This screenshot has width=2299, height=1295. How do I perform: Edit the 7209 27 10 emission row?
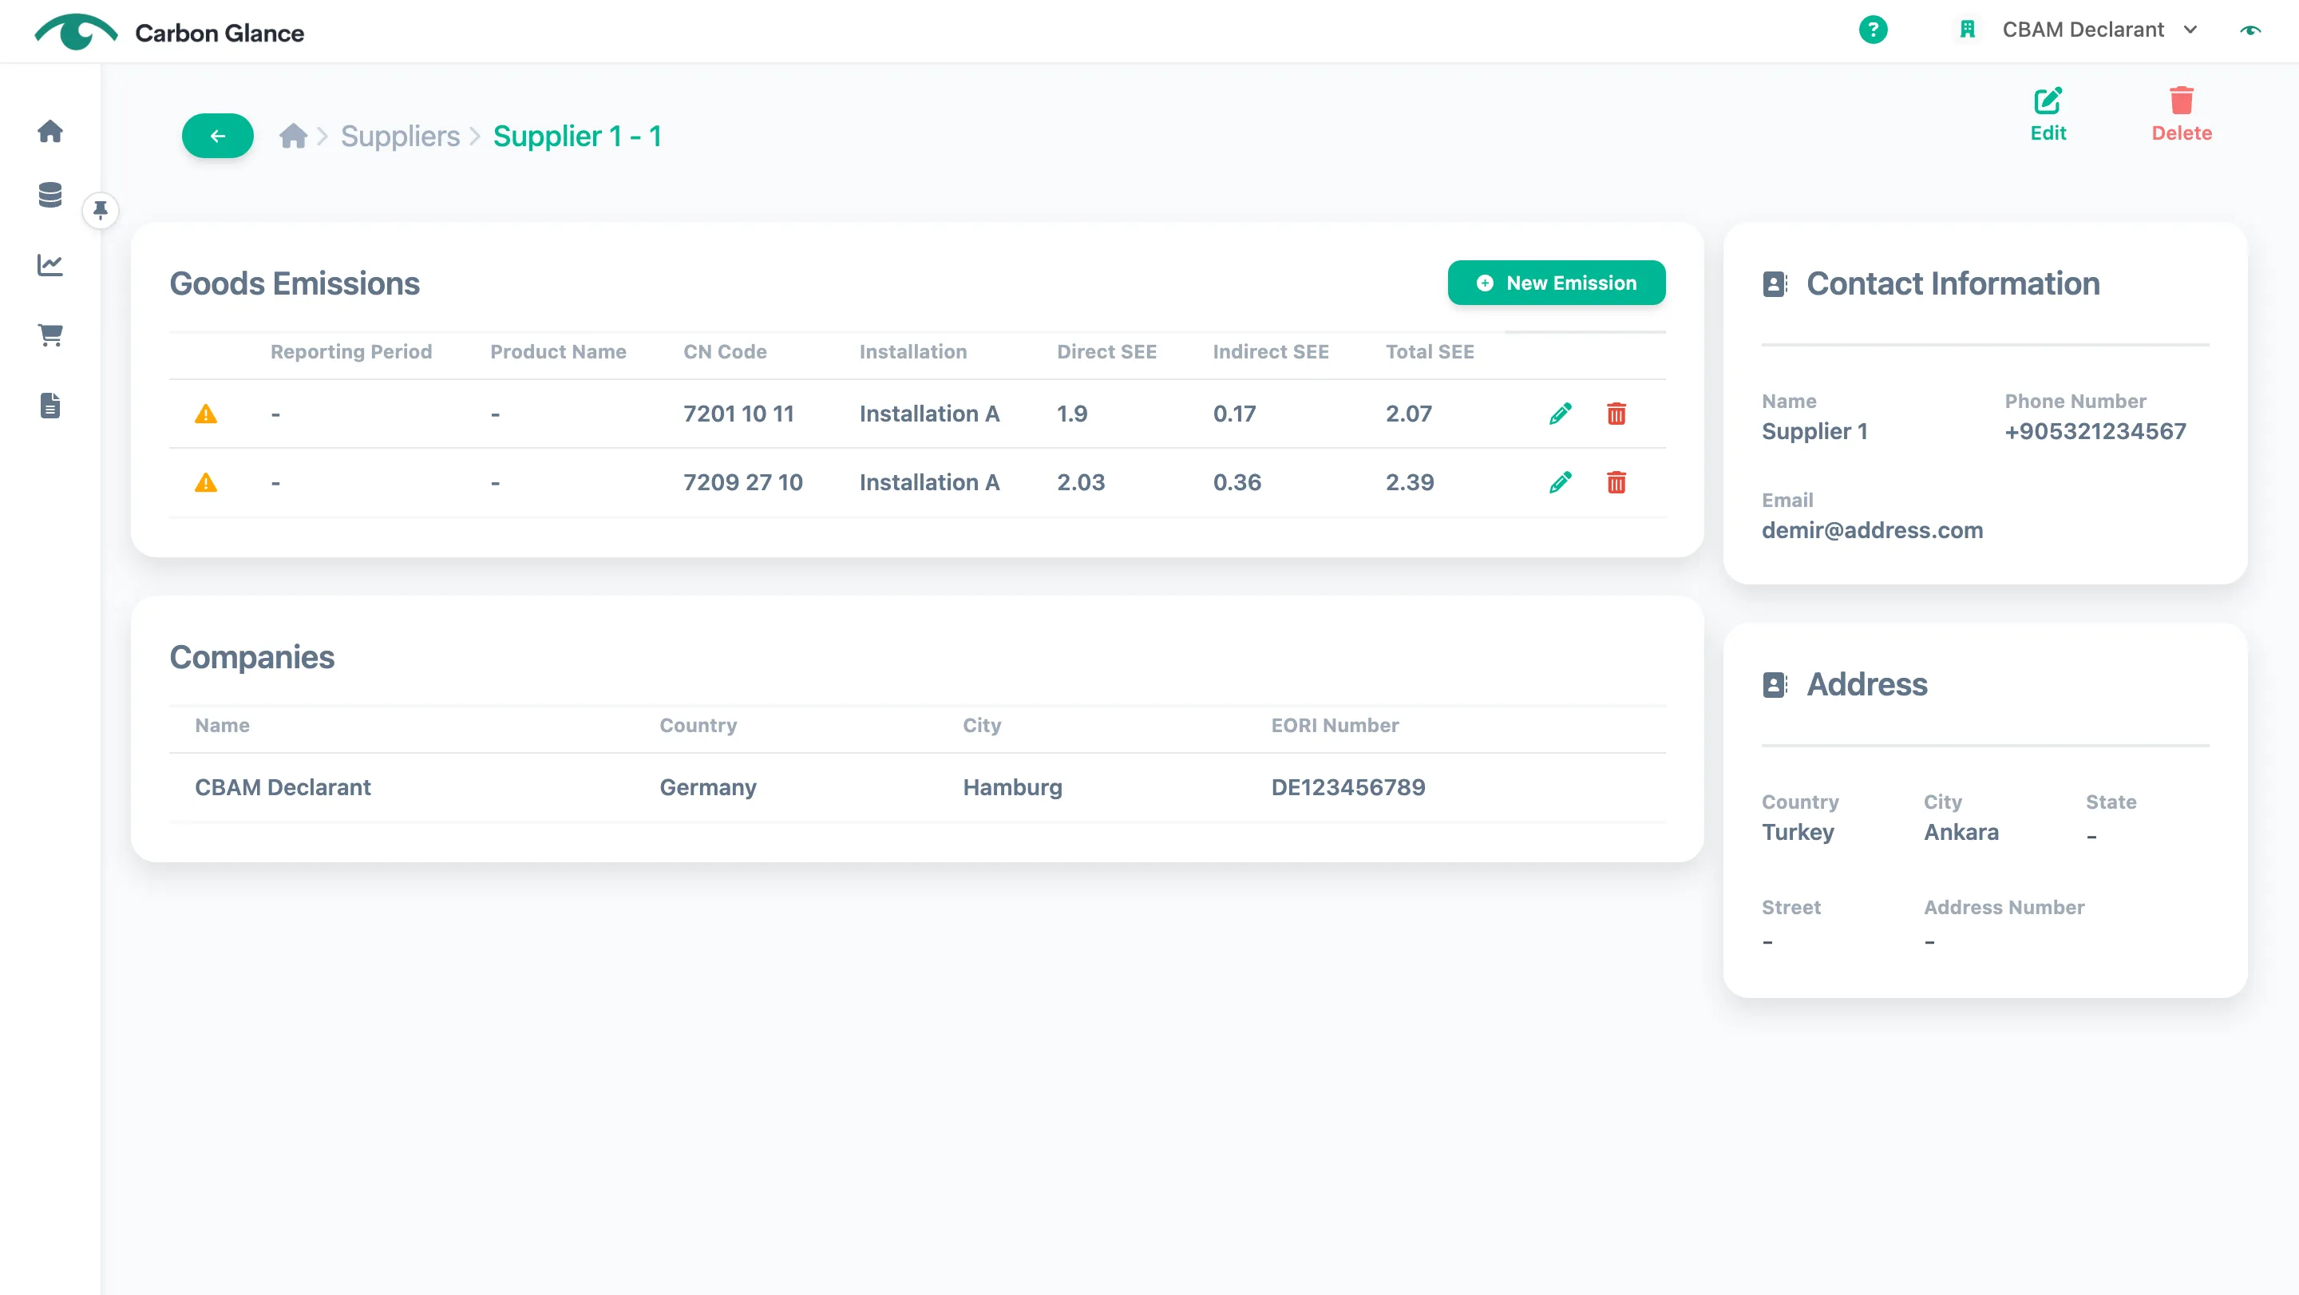(1560, 483)
